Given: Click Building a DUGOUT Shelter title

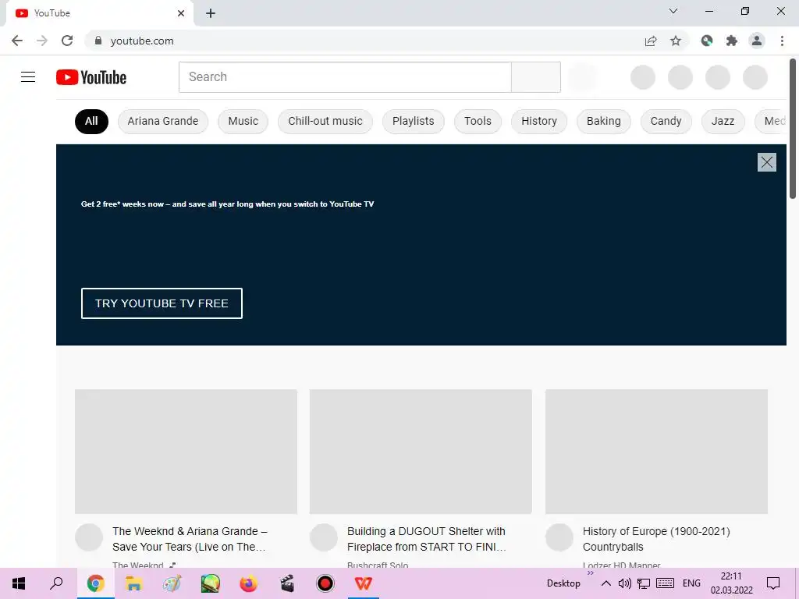Looking at the screenshot, I should click(x=427, y=539).
